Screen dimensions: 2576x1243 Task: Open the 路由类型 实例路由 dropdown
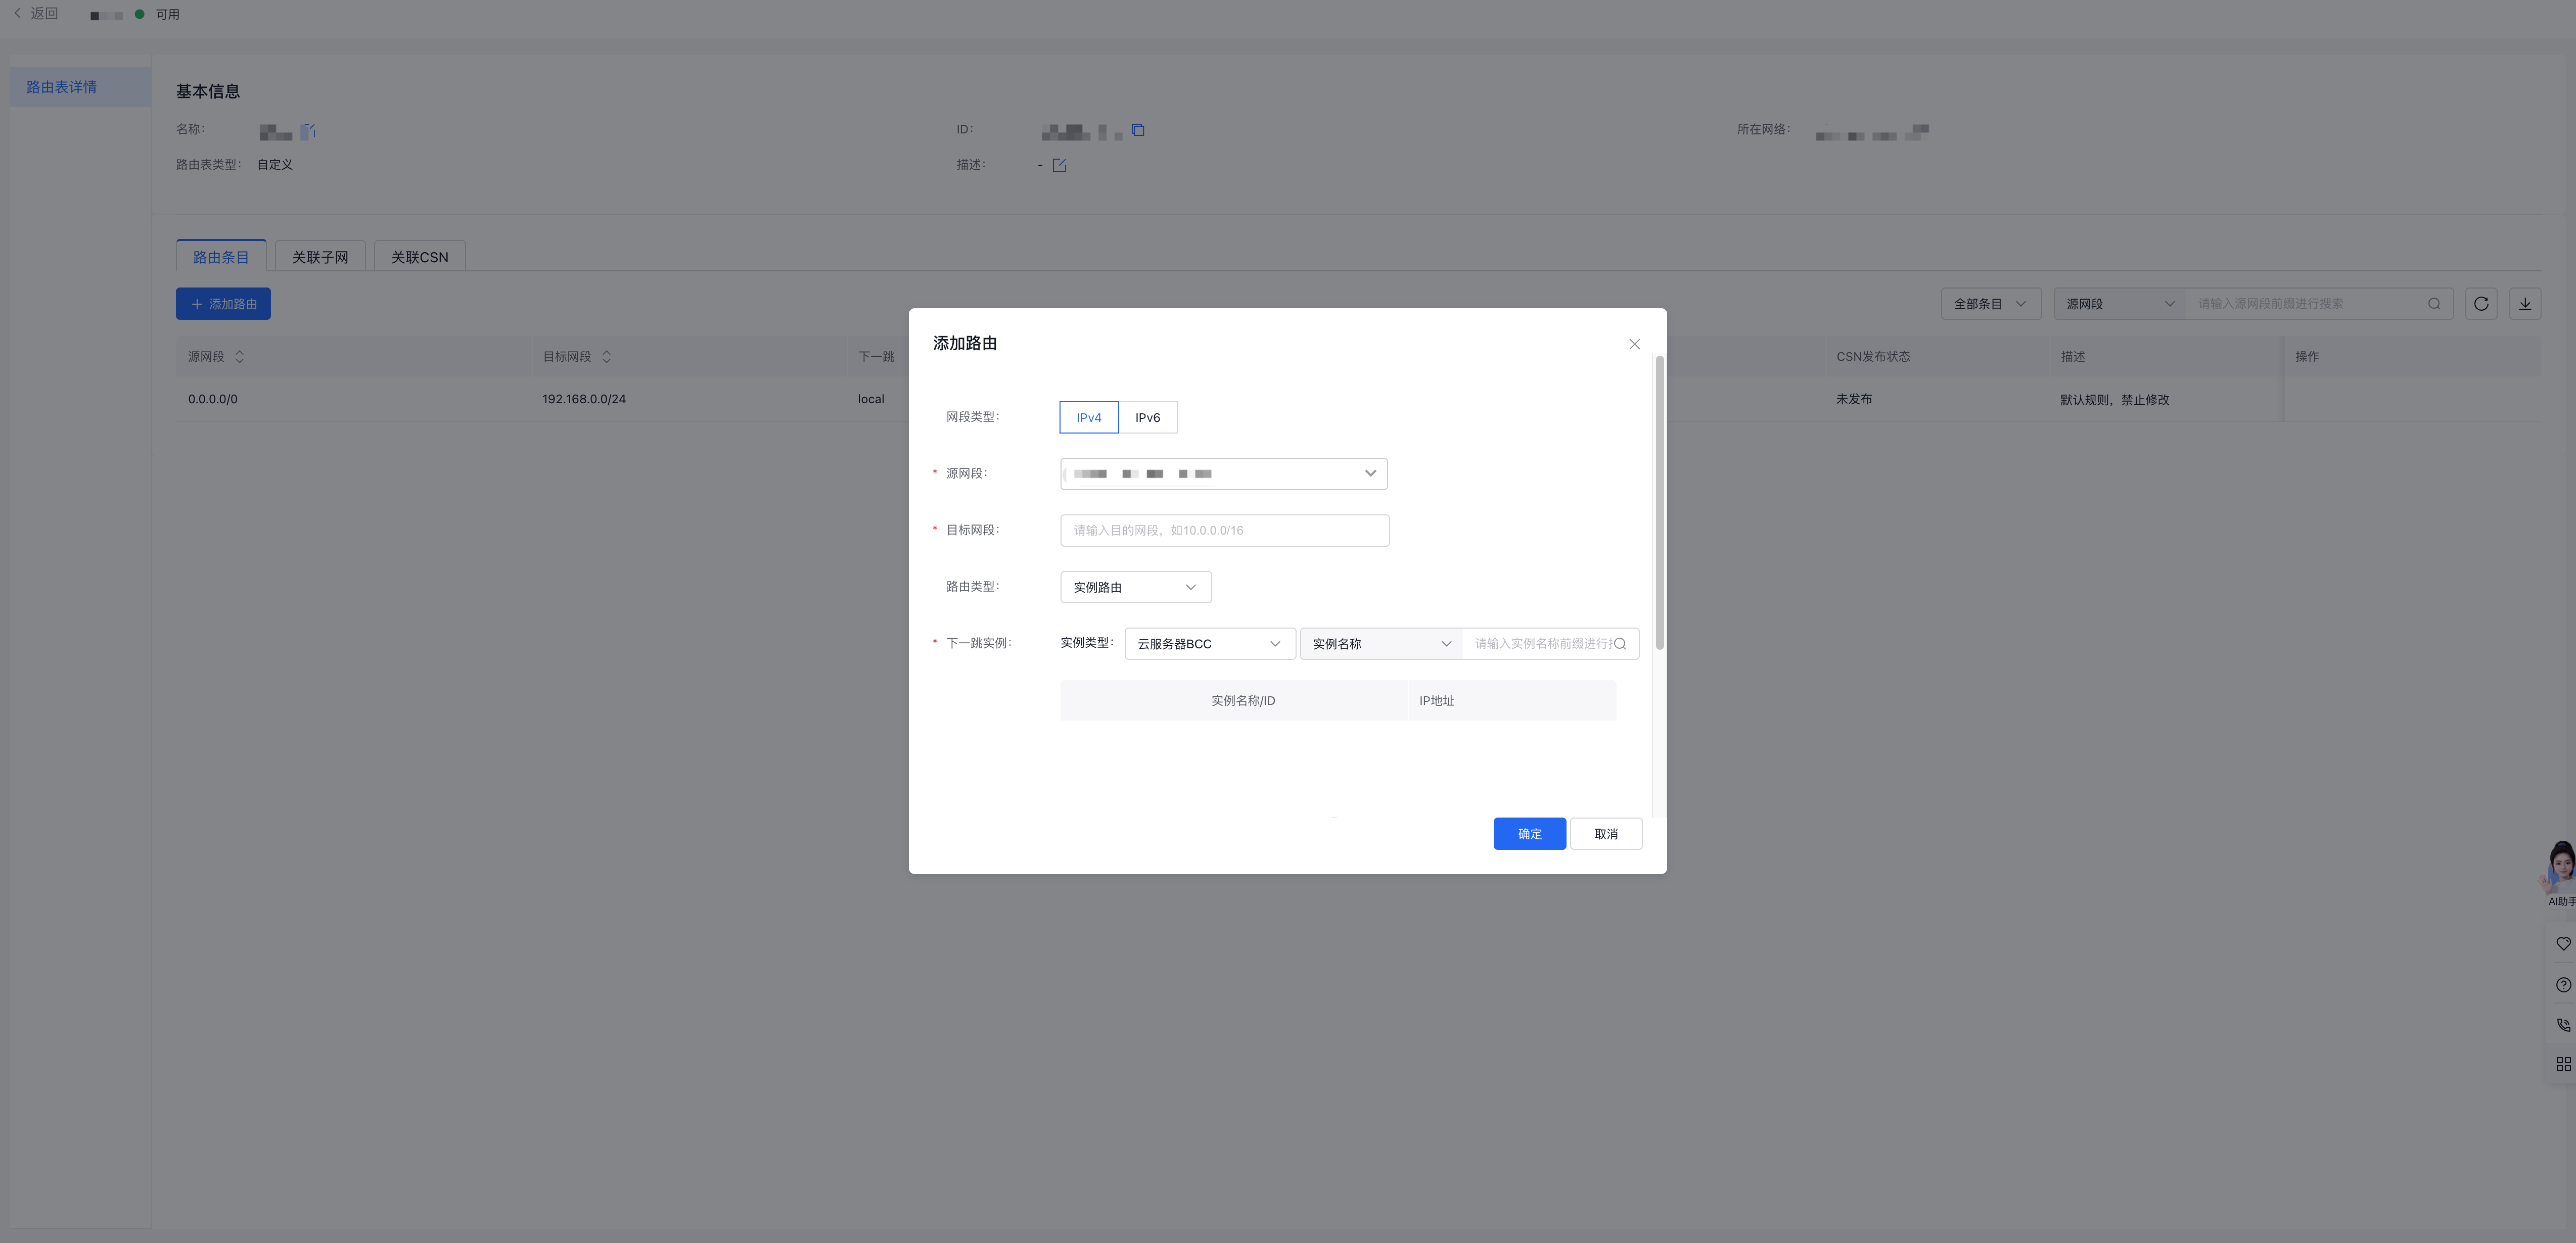(1135, 588)
